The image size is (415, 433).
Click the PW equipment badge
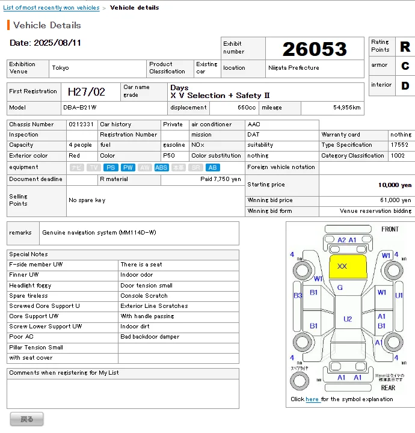tap(128, 168)
